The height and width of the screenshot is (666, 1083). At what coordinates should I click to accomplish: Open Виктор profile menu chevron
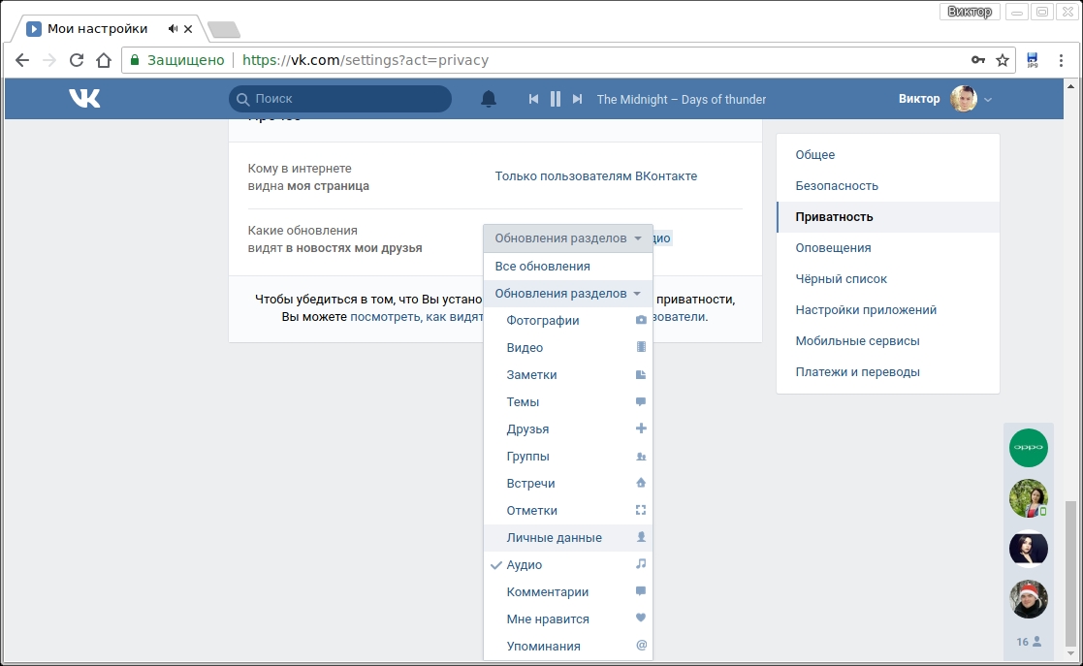[988, 100]
